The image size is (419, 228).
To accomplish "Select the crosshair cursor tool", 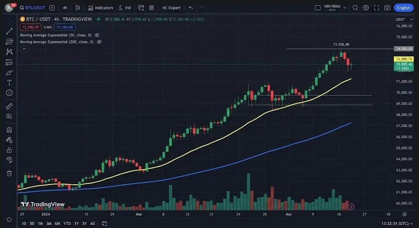I will (9, 21).
